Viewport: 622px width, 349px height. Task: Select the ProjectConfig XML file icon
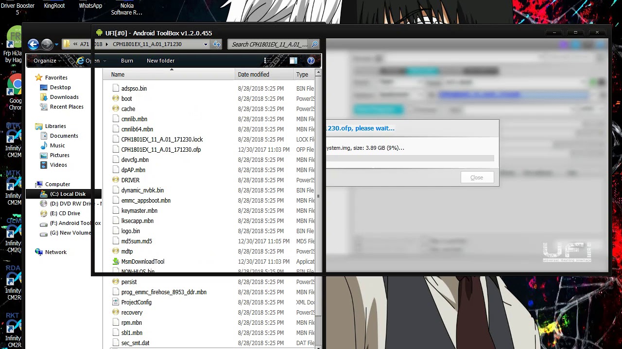tap(116, 302)
